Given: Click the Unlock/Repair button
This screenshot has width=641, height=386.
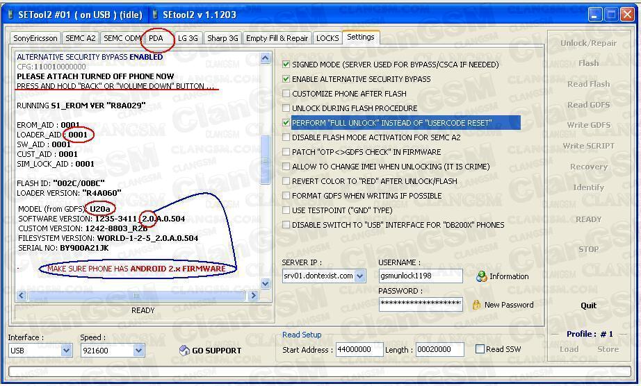Looking at the screenshot, I should click(x=588, y=43).
